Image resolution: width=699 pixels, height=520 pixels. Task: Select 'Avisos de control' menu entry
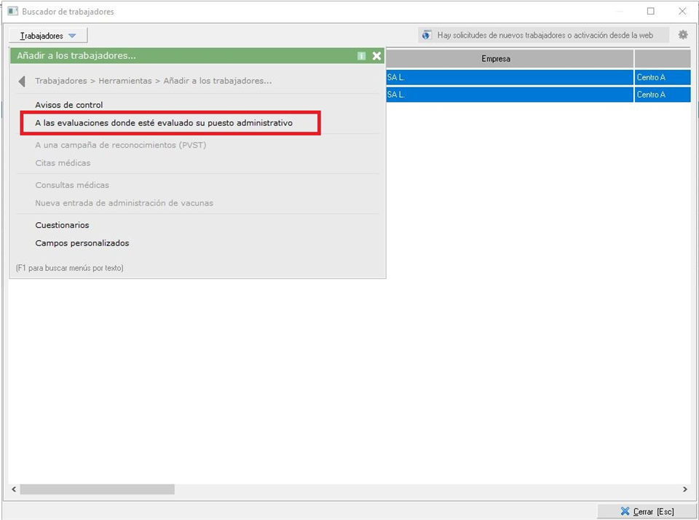(x=69, y=105)
